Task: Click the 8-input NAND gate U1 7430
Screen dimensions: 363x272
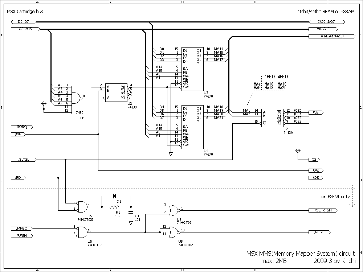Action: point(77,96)
